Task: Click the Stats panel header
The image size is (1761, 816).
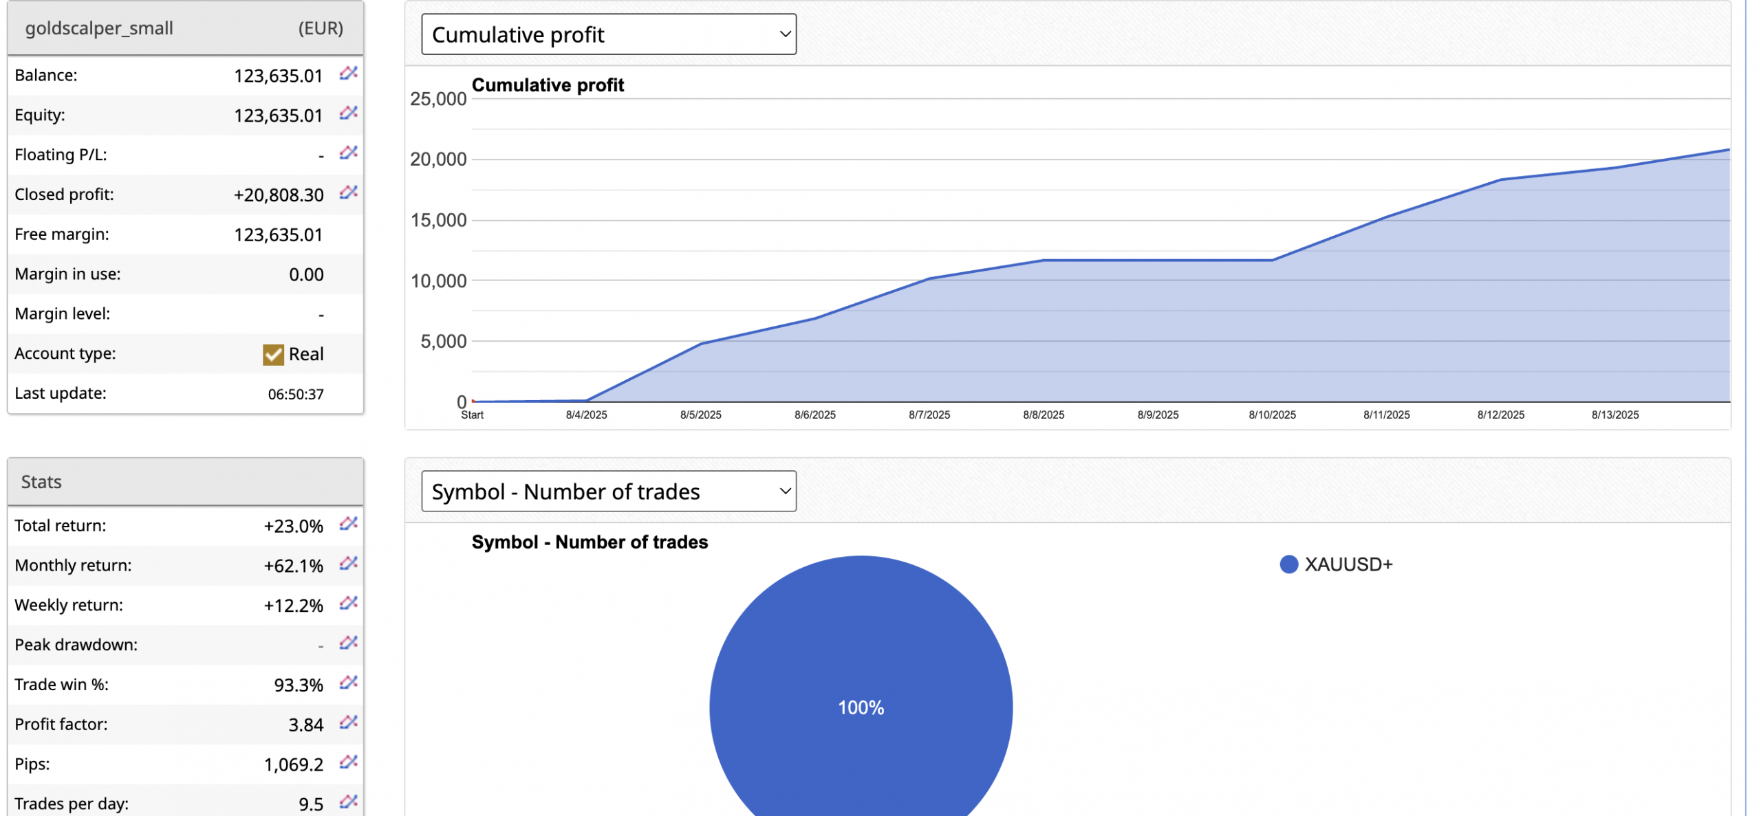Action: pyautogui.click(x=41, y=482)
